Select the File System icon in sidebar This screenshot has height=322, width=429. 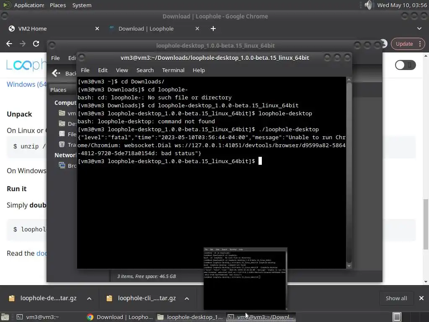(62, 134)
